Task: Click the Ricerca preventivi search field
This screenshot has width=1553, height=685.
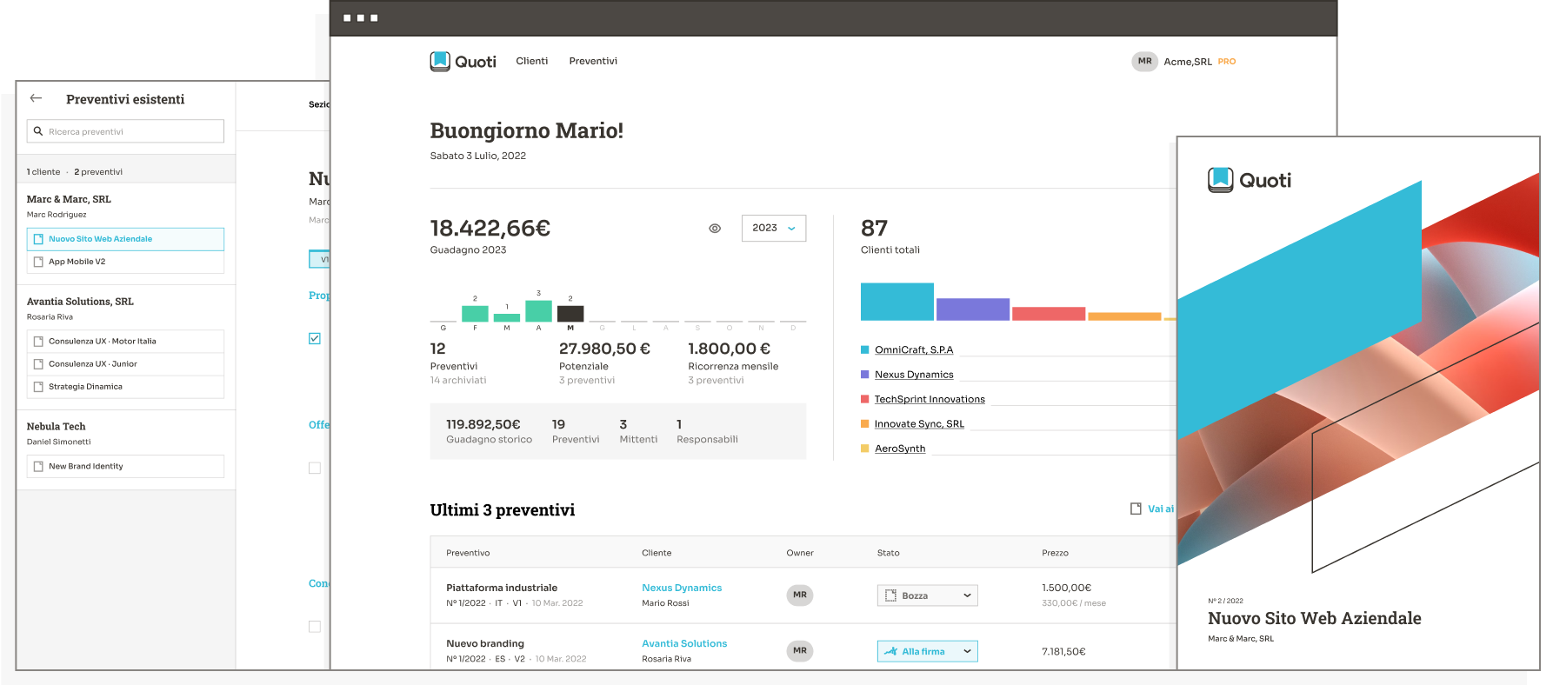Action: [x=125, y=131]
